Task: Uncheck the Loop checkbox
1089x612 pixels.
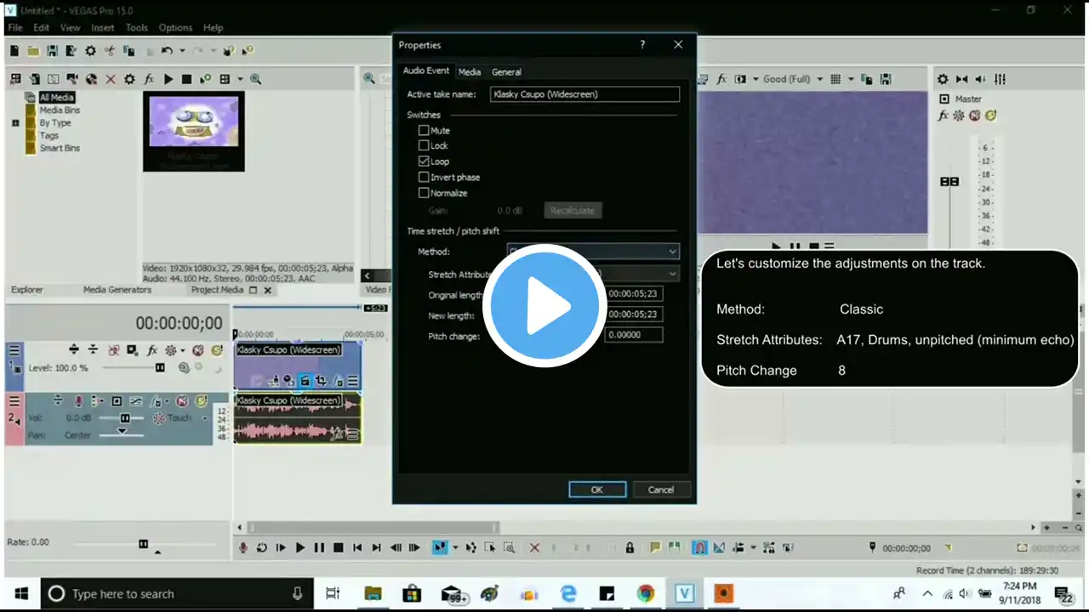Action: (424, 161)
